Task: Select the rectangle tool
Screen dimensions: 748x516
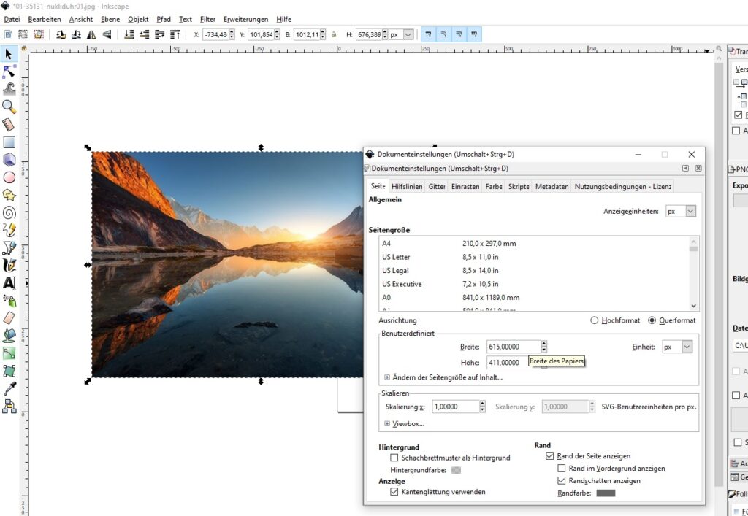Action: [9, 142]
